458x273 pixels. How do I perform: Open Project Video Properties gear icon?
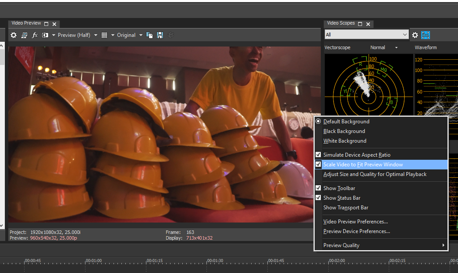coord(14,35)
